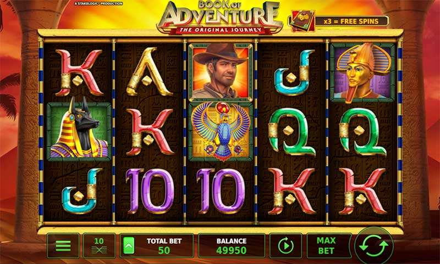Image resolution: width=440 pixels, height=264 pixels.
Task: Open the hamburger menu button
Action: tap(63, 245)
